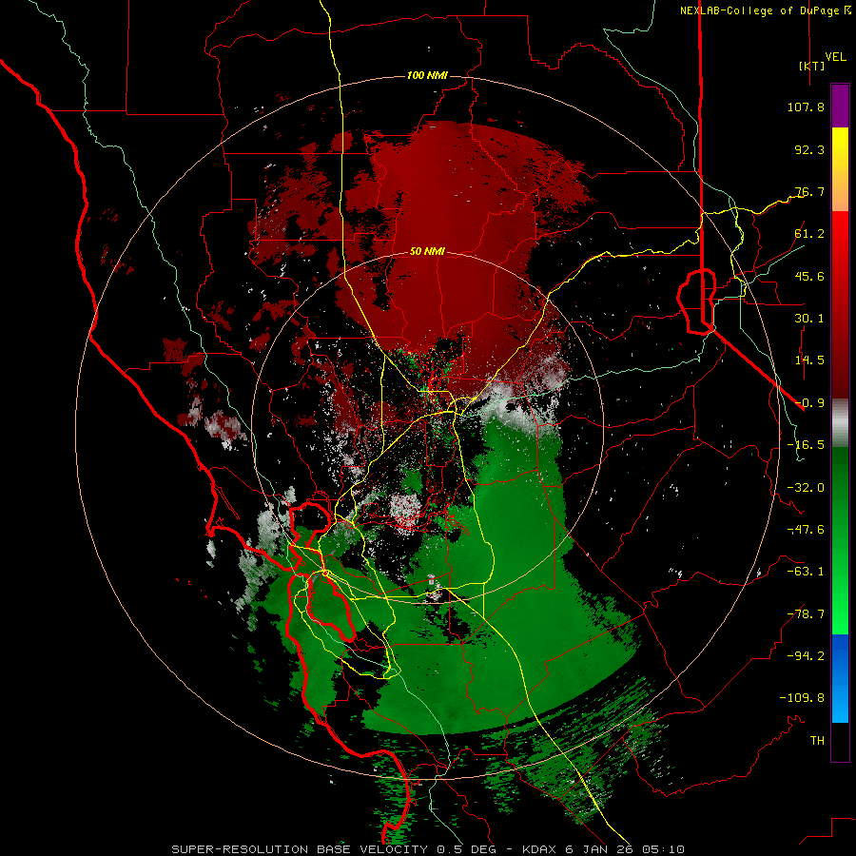Click the 107.8 legend value
Image resolution: width=856 pixels, height=856 pixels.
(x=806, y=107)
